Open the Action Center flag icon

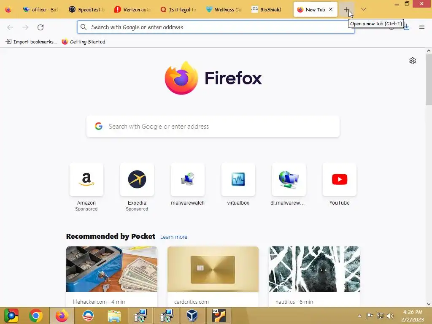(x=370, y=316)
